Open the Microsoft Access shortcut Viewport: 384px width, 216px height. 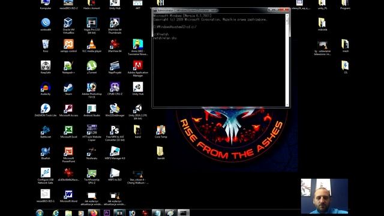[68, 110]
